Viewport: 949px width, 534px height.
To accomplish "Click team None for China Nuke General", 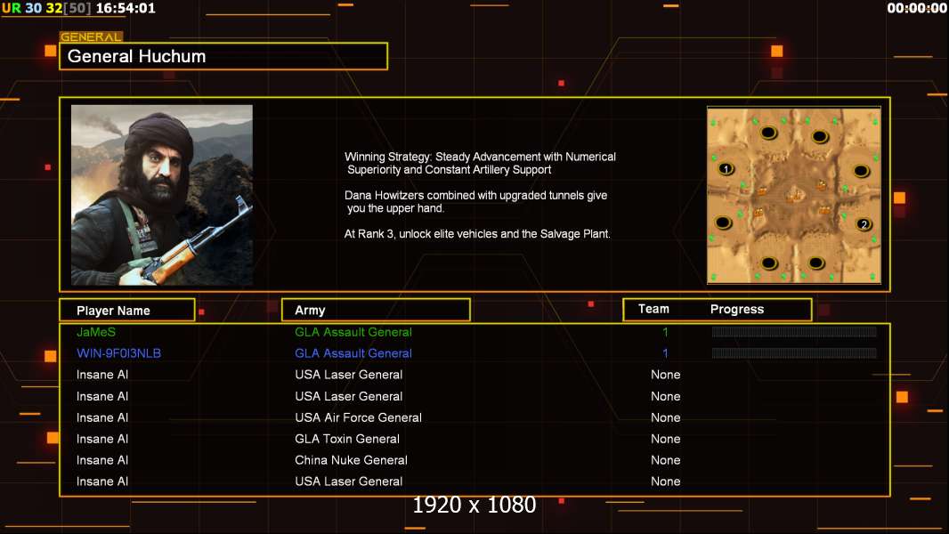I will [x=665, y=459].
